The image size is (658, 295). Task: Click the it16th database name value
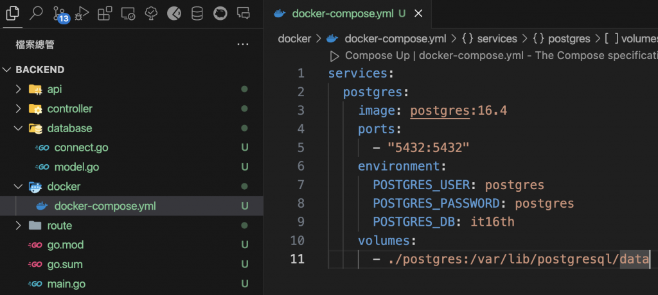(493, 222)
